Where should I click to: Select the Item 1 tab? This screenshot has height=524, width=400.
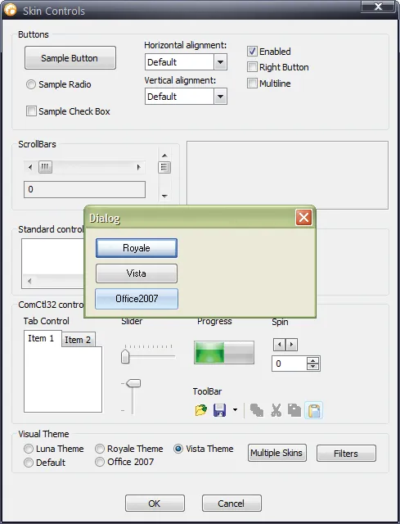pos(42,338)
